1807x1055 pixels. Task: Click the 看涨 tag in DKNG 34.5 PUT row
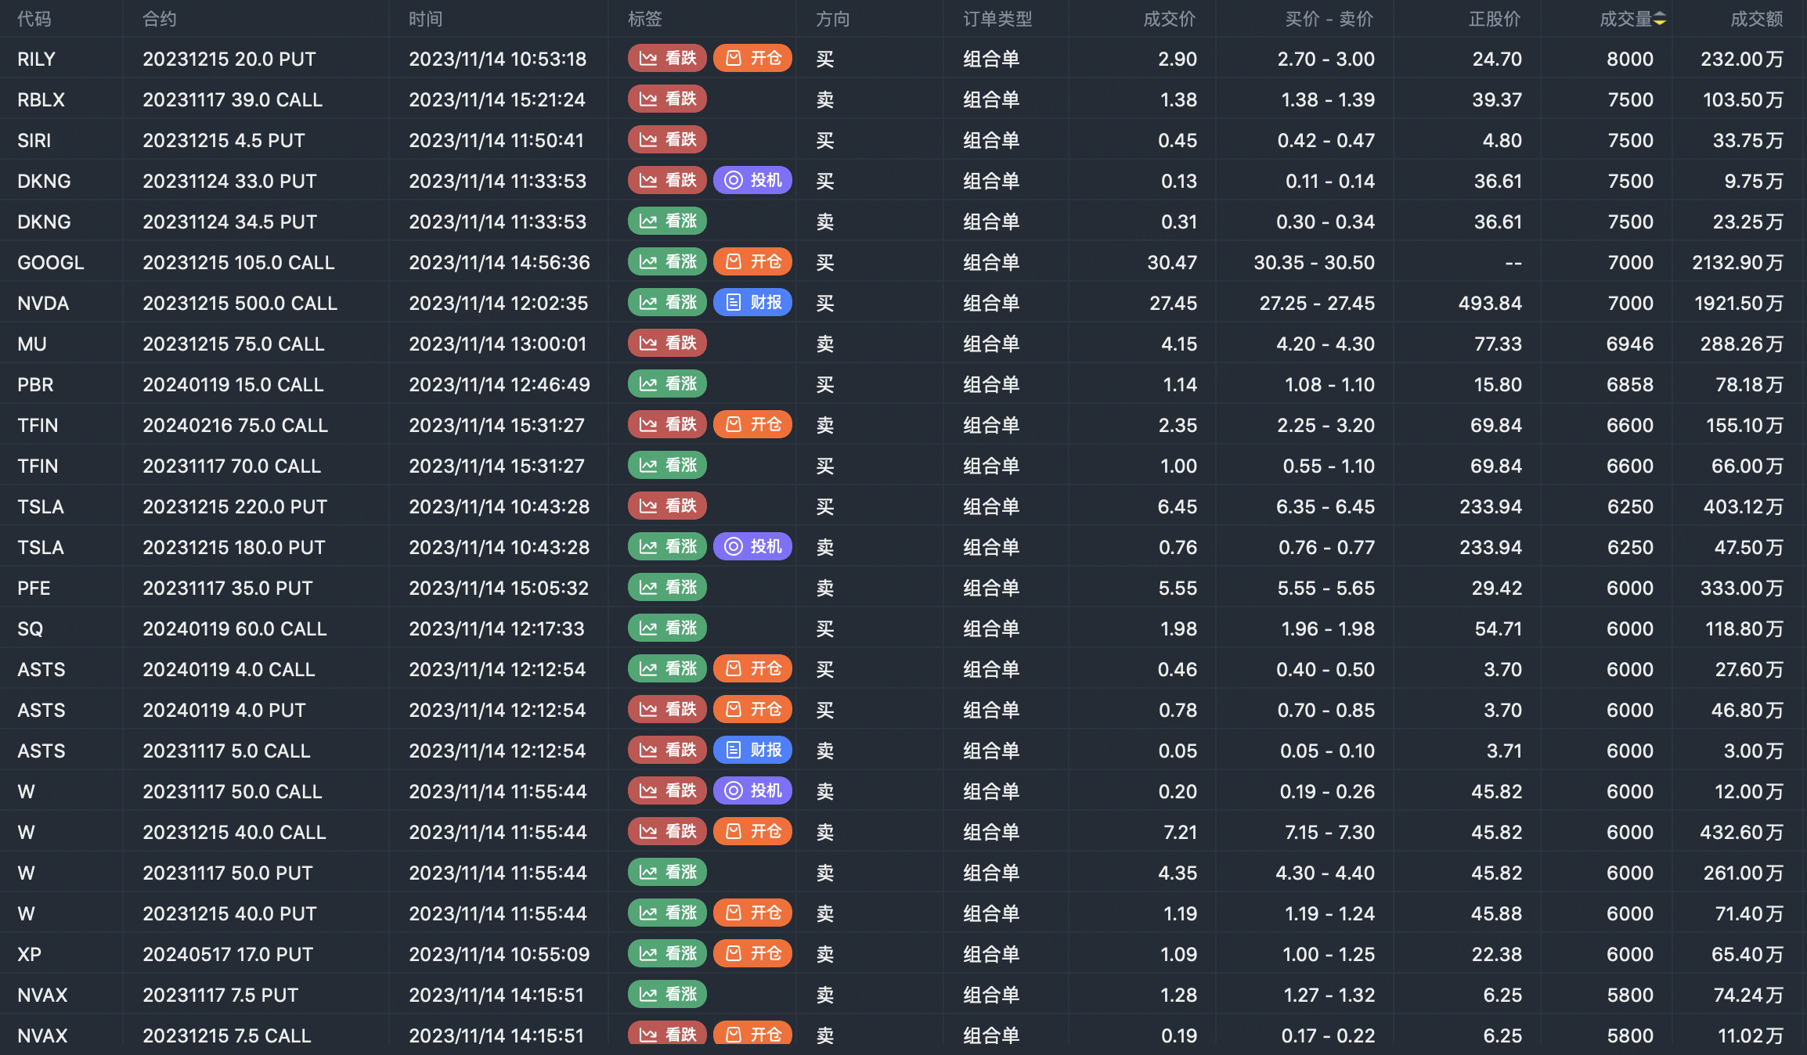pos(668,221)
